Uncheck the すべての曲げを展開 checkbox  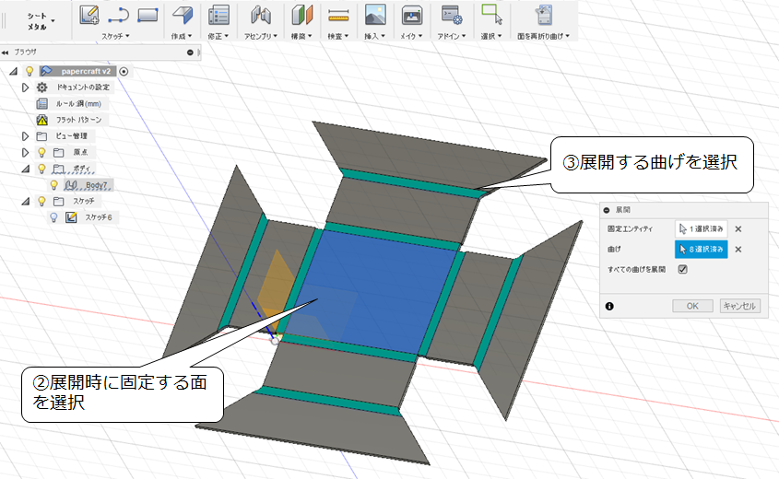682,269
